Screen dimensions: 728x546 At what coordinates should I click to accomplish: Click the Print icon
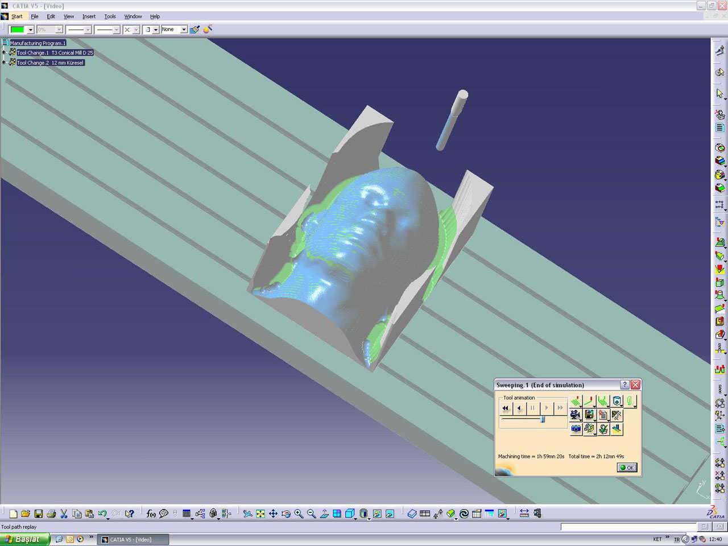tap(51, 514)
